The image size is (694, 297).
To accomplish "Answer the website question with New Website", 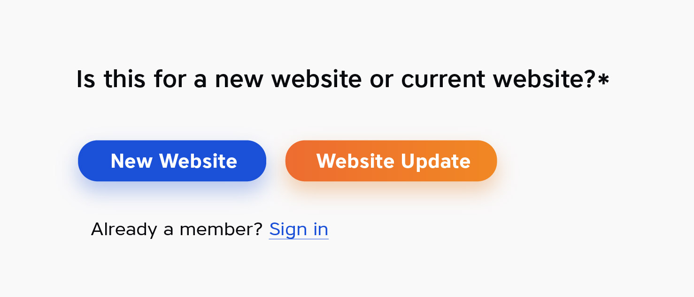I will 172,161.
